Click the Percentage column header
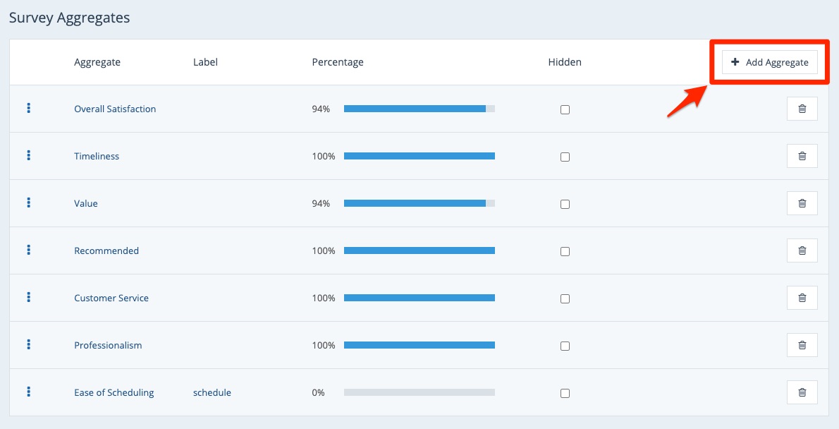 coord(338,62)
